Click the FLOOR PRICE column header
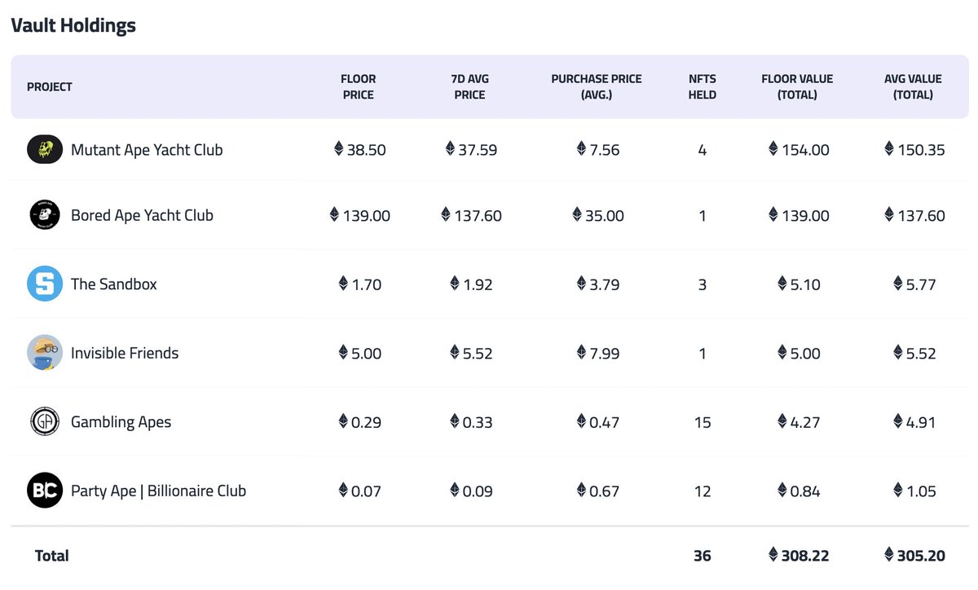The height and width of the screenshot is (590, 978). coord(359,87)
